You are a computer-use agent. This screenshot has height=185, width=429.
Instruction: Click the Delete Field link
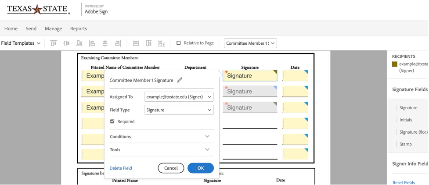coord(121,168)
